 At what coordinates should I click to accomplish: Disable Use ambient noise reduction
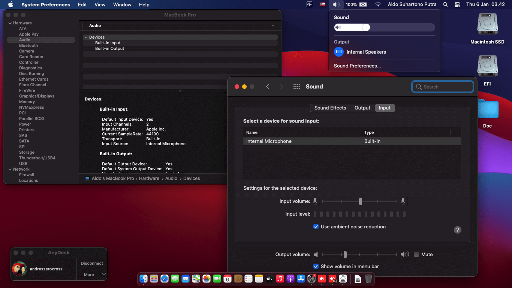316,226
